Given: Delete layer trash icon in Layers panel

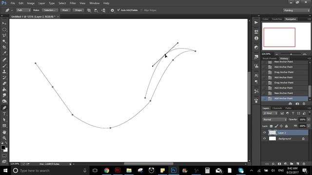Looking at the screenshot, I should (304, 164).
